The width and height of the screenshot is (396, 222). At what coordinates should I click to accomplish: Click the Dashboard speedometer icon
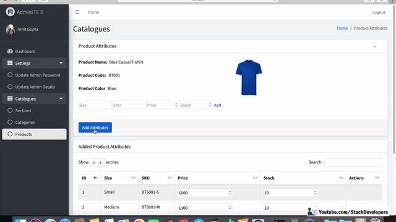[10, 51]
